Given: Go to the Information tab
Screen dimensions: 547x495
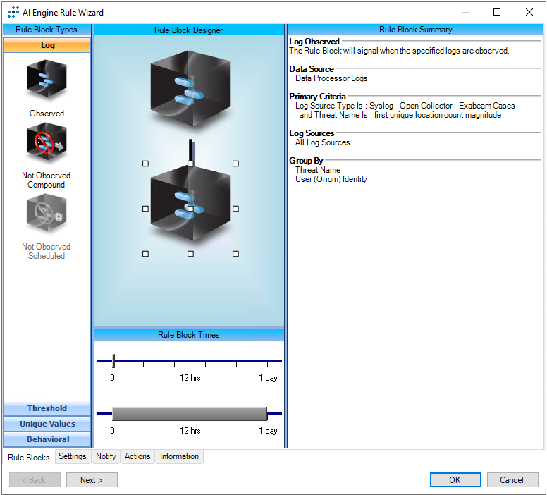Looking at the screenshot, I should coord(179,456).
